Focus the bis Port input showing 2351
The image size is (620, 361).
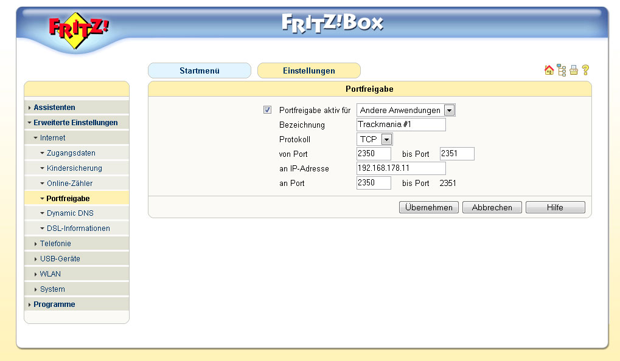pos(457,154)
